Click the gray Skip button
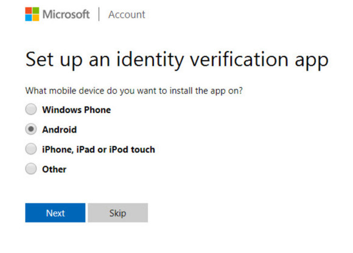This screenshot has height=253, width=353. [117, 213]
